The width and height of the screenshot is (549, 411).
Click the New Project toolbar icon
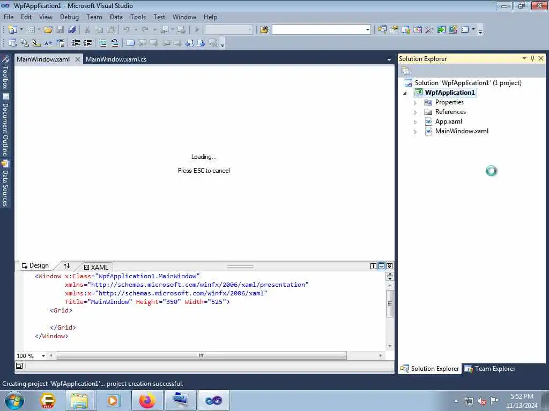click(x=13, y=30)
